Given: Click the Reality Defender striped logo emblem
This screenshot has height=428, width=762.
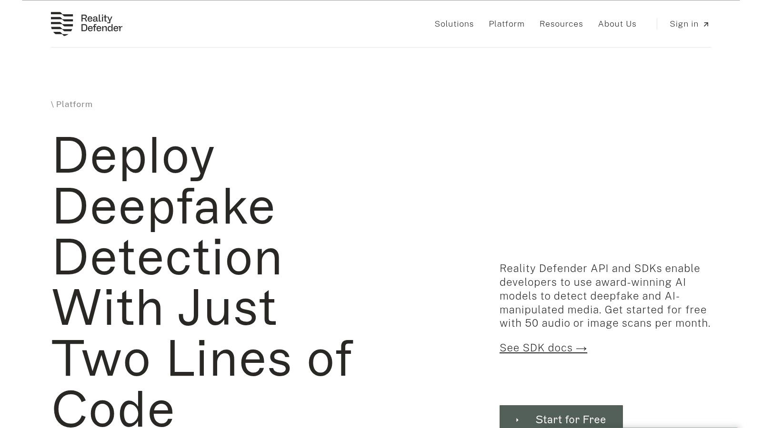Looking at the screenshot, I should point(62,24).
